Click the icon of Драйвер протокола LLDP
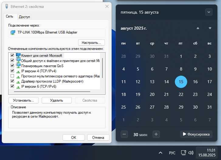The height and width of the screenshot is (160, 221). coord(18,82)
